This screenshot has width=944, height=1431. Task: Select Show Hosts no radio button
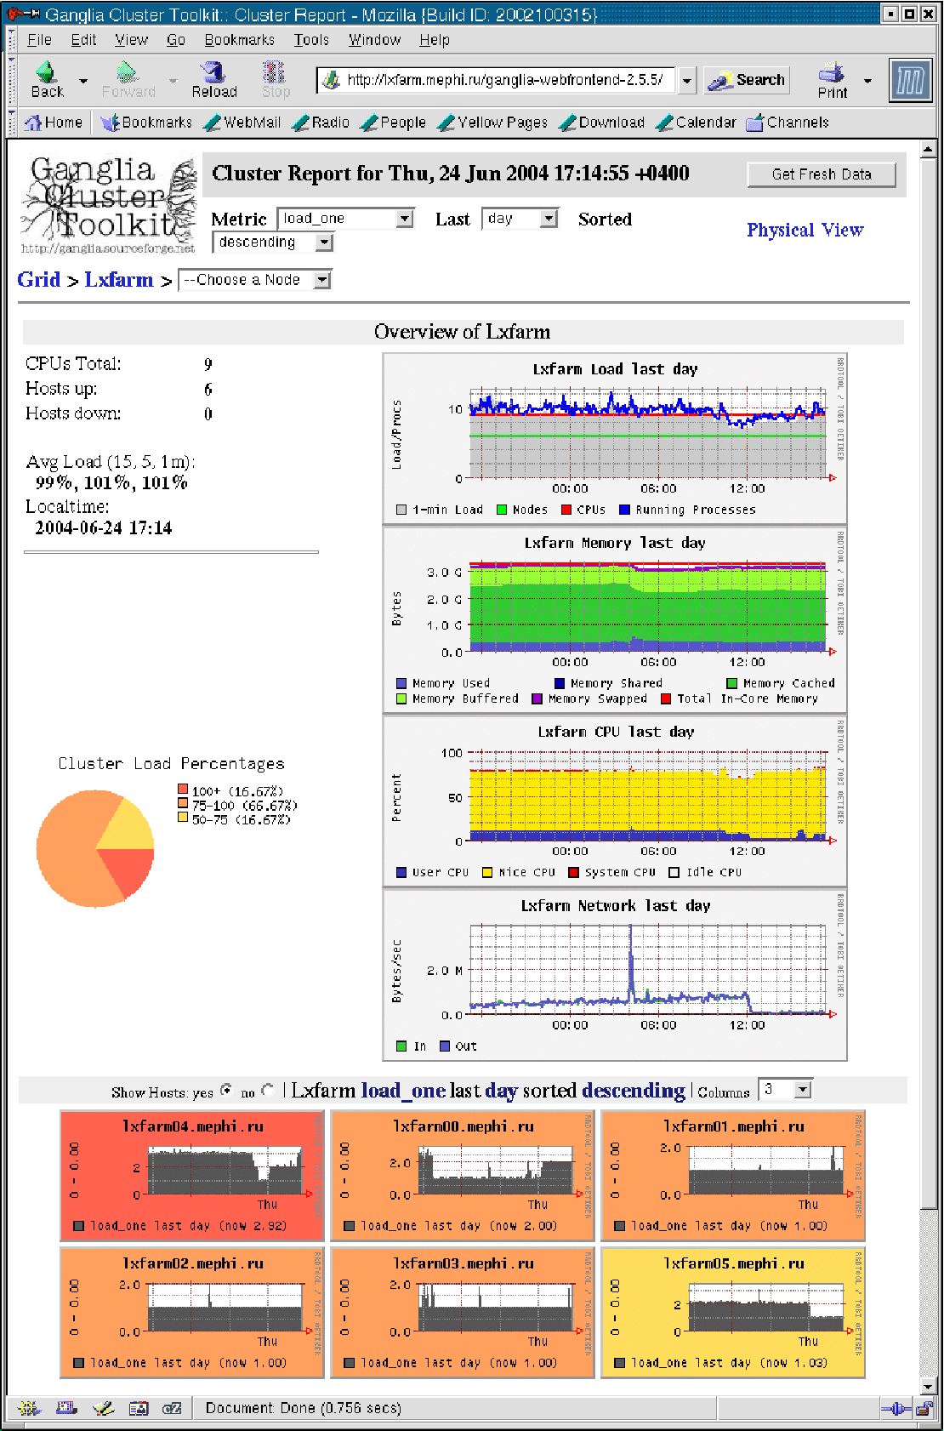(x=267, y=1089)
